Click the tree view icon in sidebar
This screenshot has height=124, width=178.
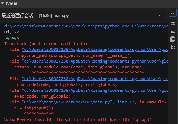[173, 47]
